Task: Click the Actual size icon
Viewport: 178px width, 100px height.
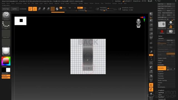Action: 151,29
